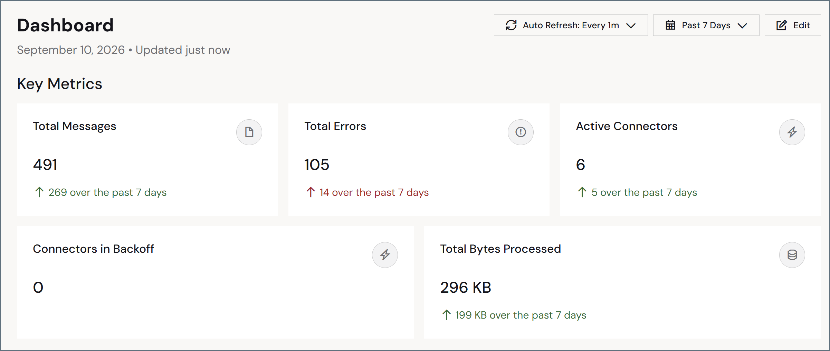Click '14 over the past 7 days' in red

pos(374,192)
